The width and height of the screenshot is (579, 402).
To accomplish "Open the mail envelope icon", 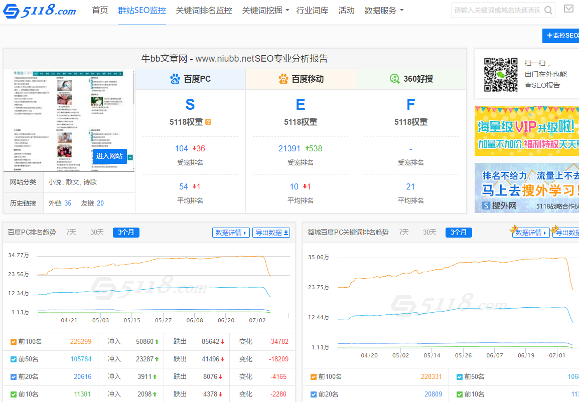I will pyautogui.click(x=568, y=9).
